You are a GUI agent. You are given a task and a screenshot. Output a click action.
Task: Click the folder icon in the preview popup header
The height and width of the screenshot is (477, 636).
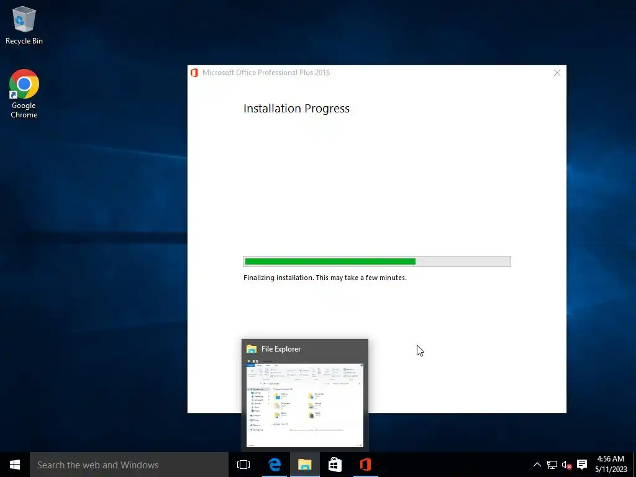252,349
